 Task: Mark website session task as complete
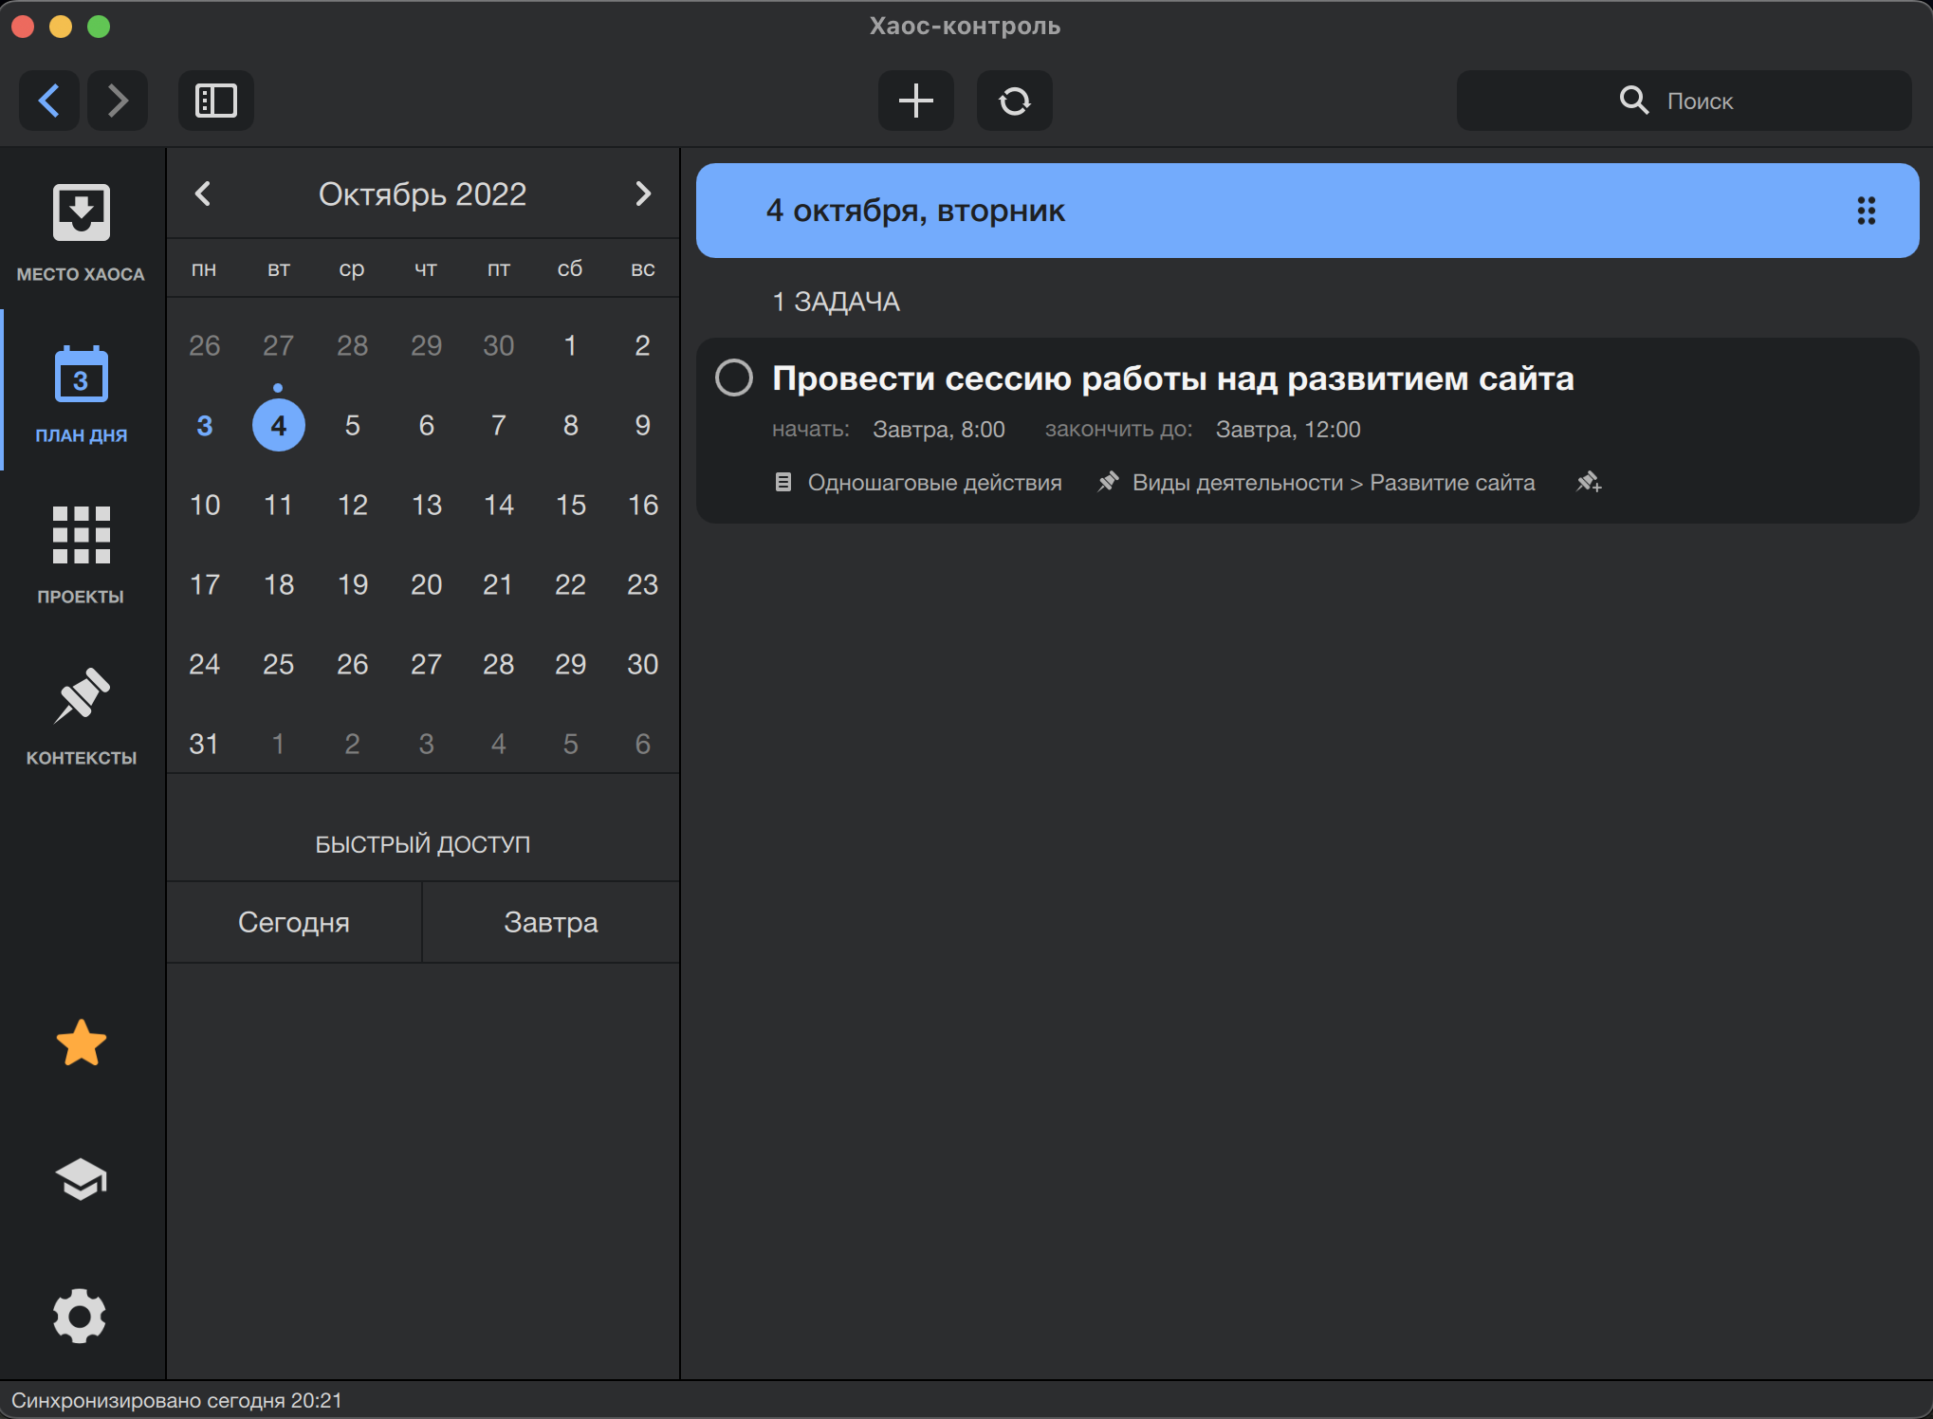pos(734,378)
